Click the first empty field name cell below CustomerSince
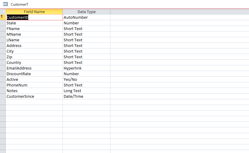 (x=34, y=102)
